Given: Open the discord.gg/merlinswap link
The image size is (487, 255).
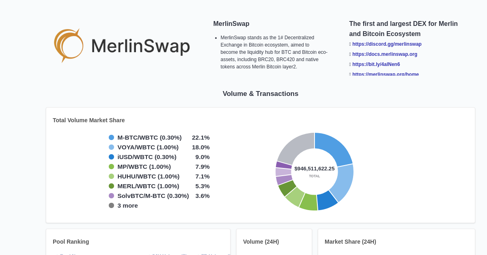Looking at the screenshot, I should (x=387, y=44).
